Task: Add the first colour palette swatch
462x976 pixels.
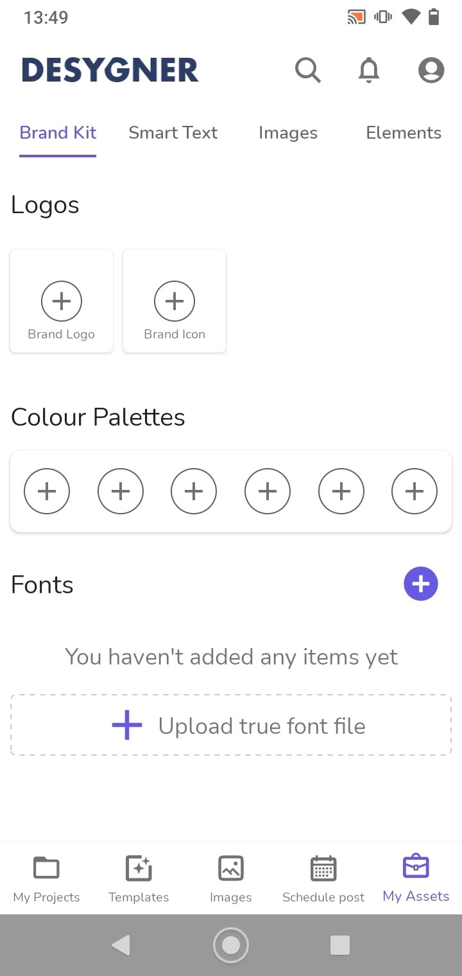Action: click(47, 492)
